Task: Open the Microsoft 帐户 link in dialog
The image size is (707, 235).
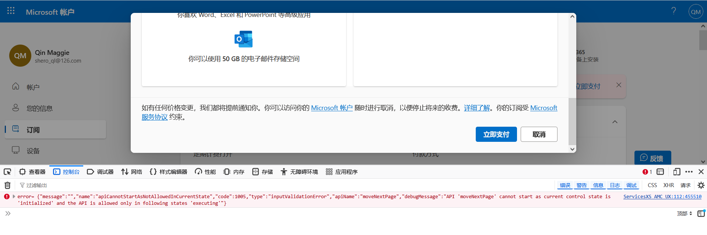Action: 332,108
